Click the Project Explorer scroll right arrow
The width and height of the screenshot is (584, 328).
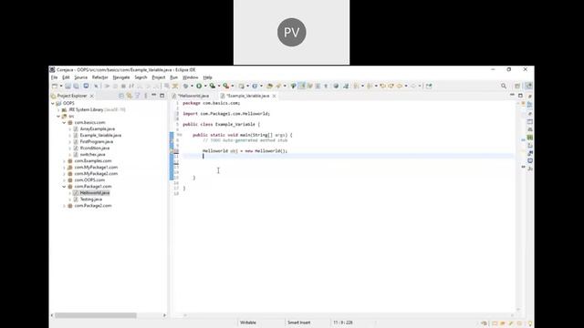pos(164,315)
